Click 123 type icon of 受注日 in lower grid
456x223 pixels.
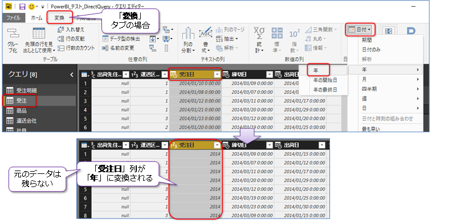174,145
